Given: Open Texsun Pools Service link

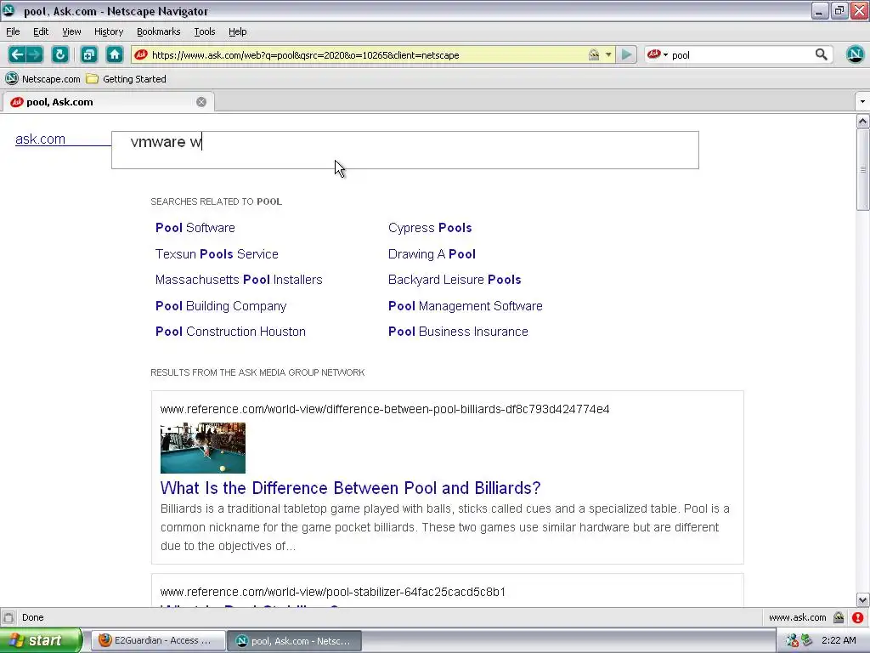Looking at the screenshot, I should [x=217, y=253].
